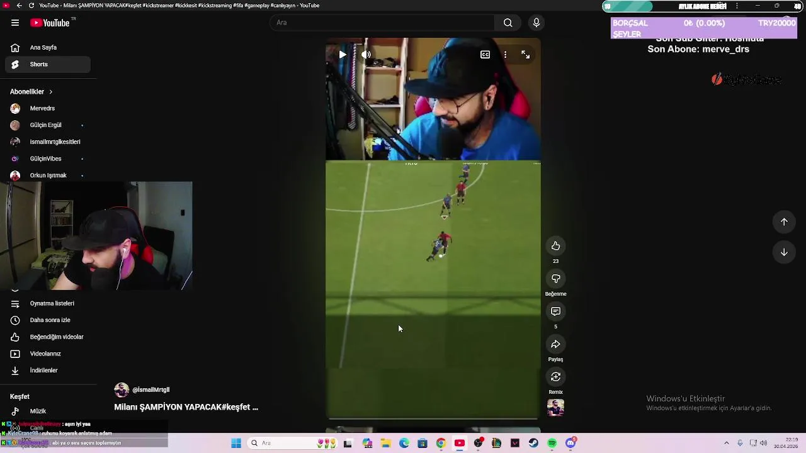Open Ana Sayfa in the sidebar
The width and height of the screenshot is (806, 453).
point(48,47)
